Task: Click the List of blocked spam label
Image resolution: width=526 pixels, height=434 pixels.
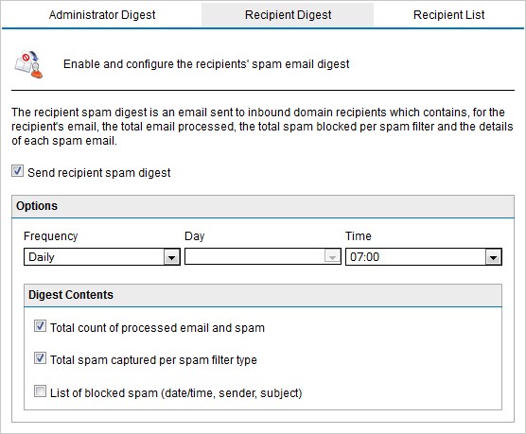Action: (176, 392)
